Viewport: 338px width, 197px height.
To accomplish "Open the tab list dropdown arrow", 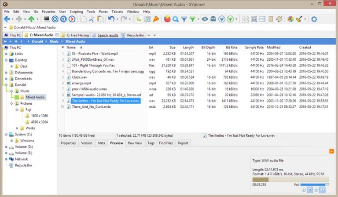I will pos(154,35).
